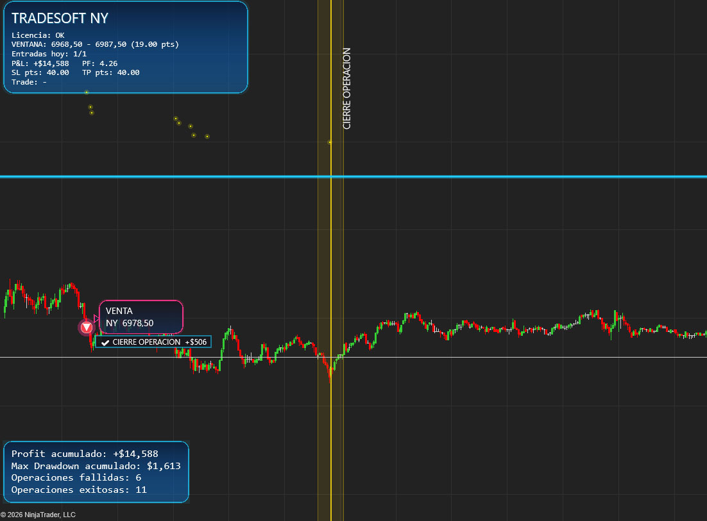
Task: Select the VENTA NY 6978,50 callout box
Action: (141, 317)
